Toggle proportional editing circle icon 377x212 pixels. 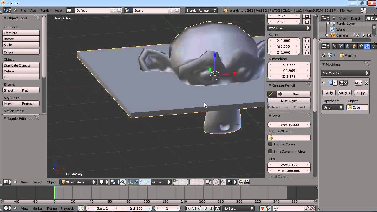[216, 182]
